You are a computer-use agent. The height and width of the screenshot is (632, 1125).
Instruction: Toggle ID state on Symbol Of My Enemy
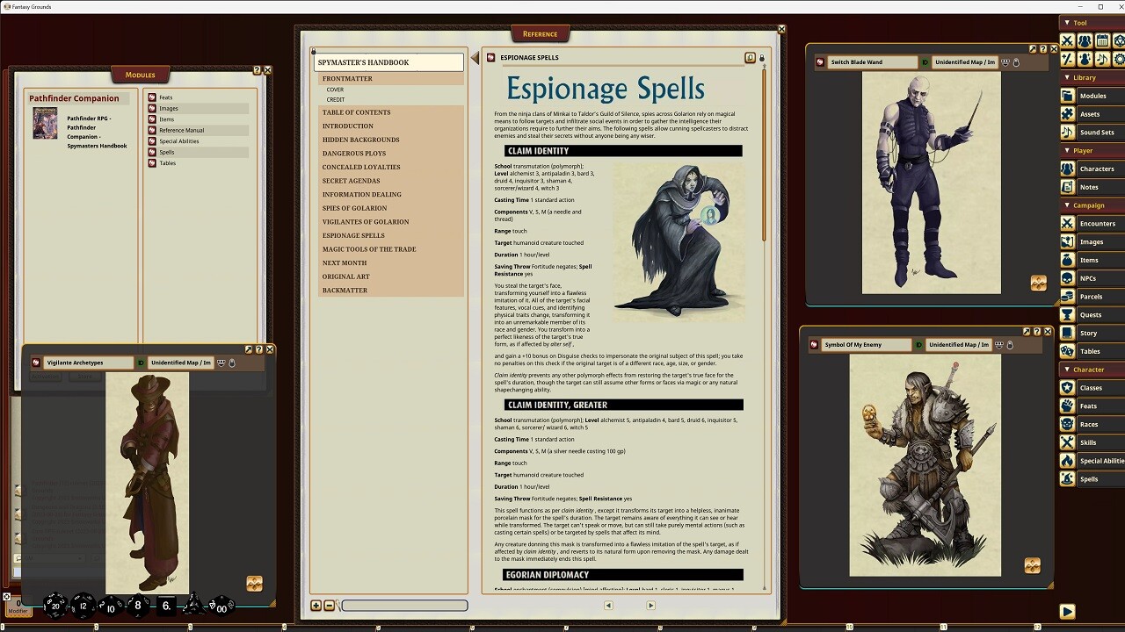(918, 345)
